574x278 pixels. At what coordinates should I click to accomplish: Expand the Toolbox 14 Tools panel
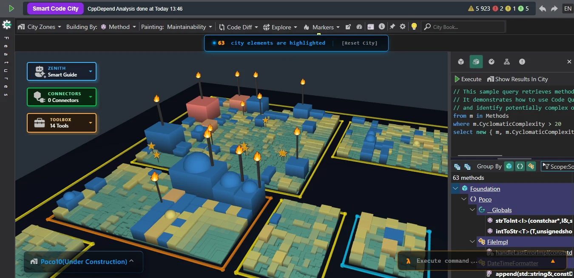pyautogui.click(x=62, y=123)
